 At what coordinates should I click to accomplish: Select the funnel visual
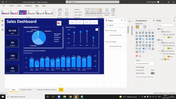(140, 39)
